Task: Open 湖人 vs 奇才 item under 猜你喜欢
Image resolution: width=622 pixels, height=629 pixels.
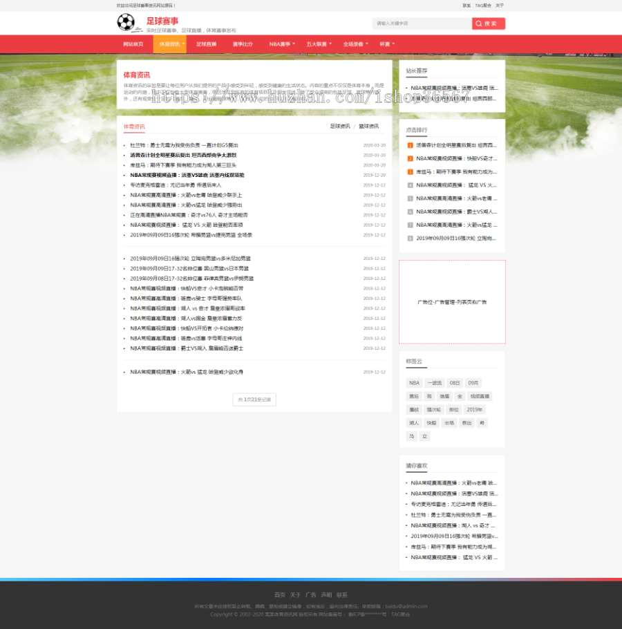Action: click(453, 525)
